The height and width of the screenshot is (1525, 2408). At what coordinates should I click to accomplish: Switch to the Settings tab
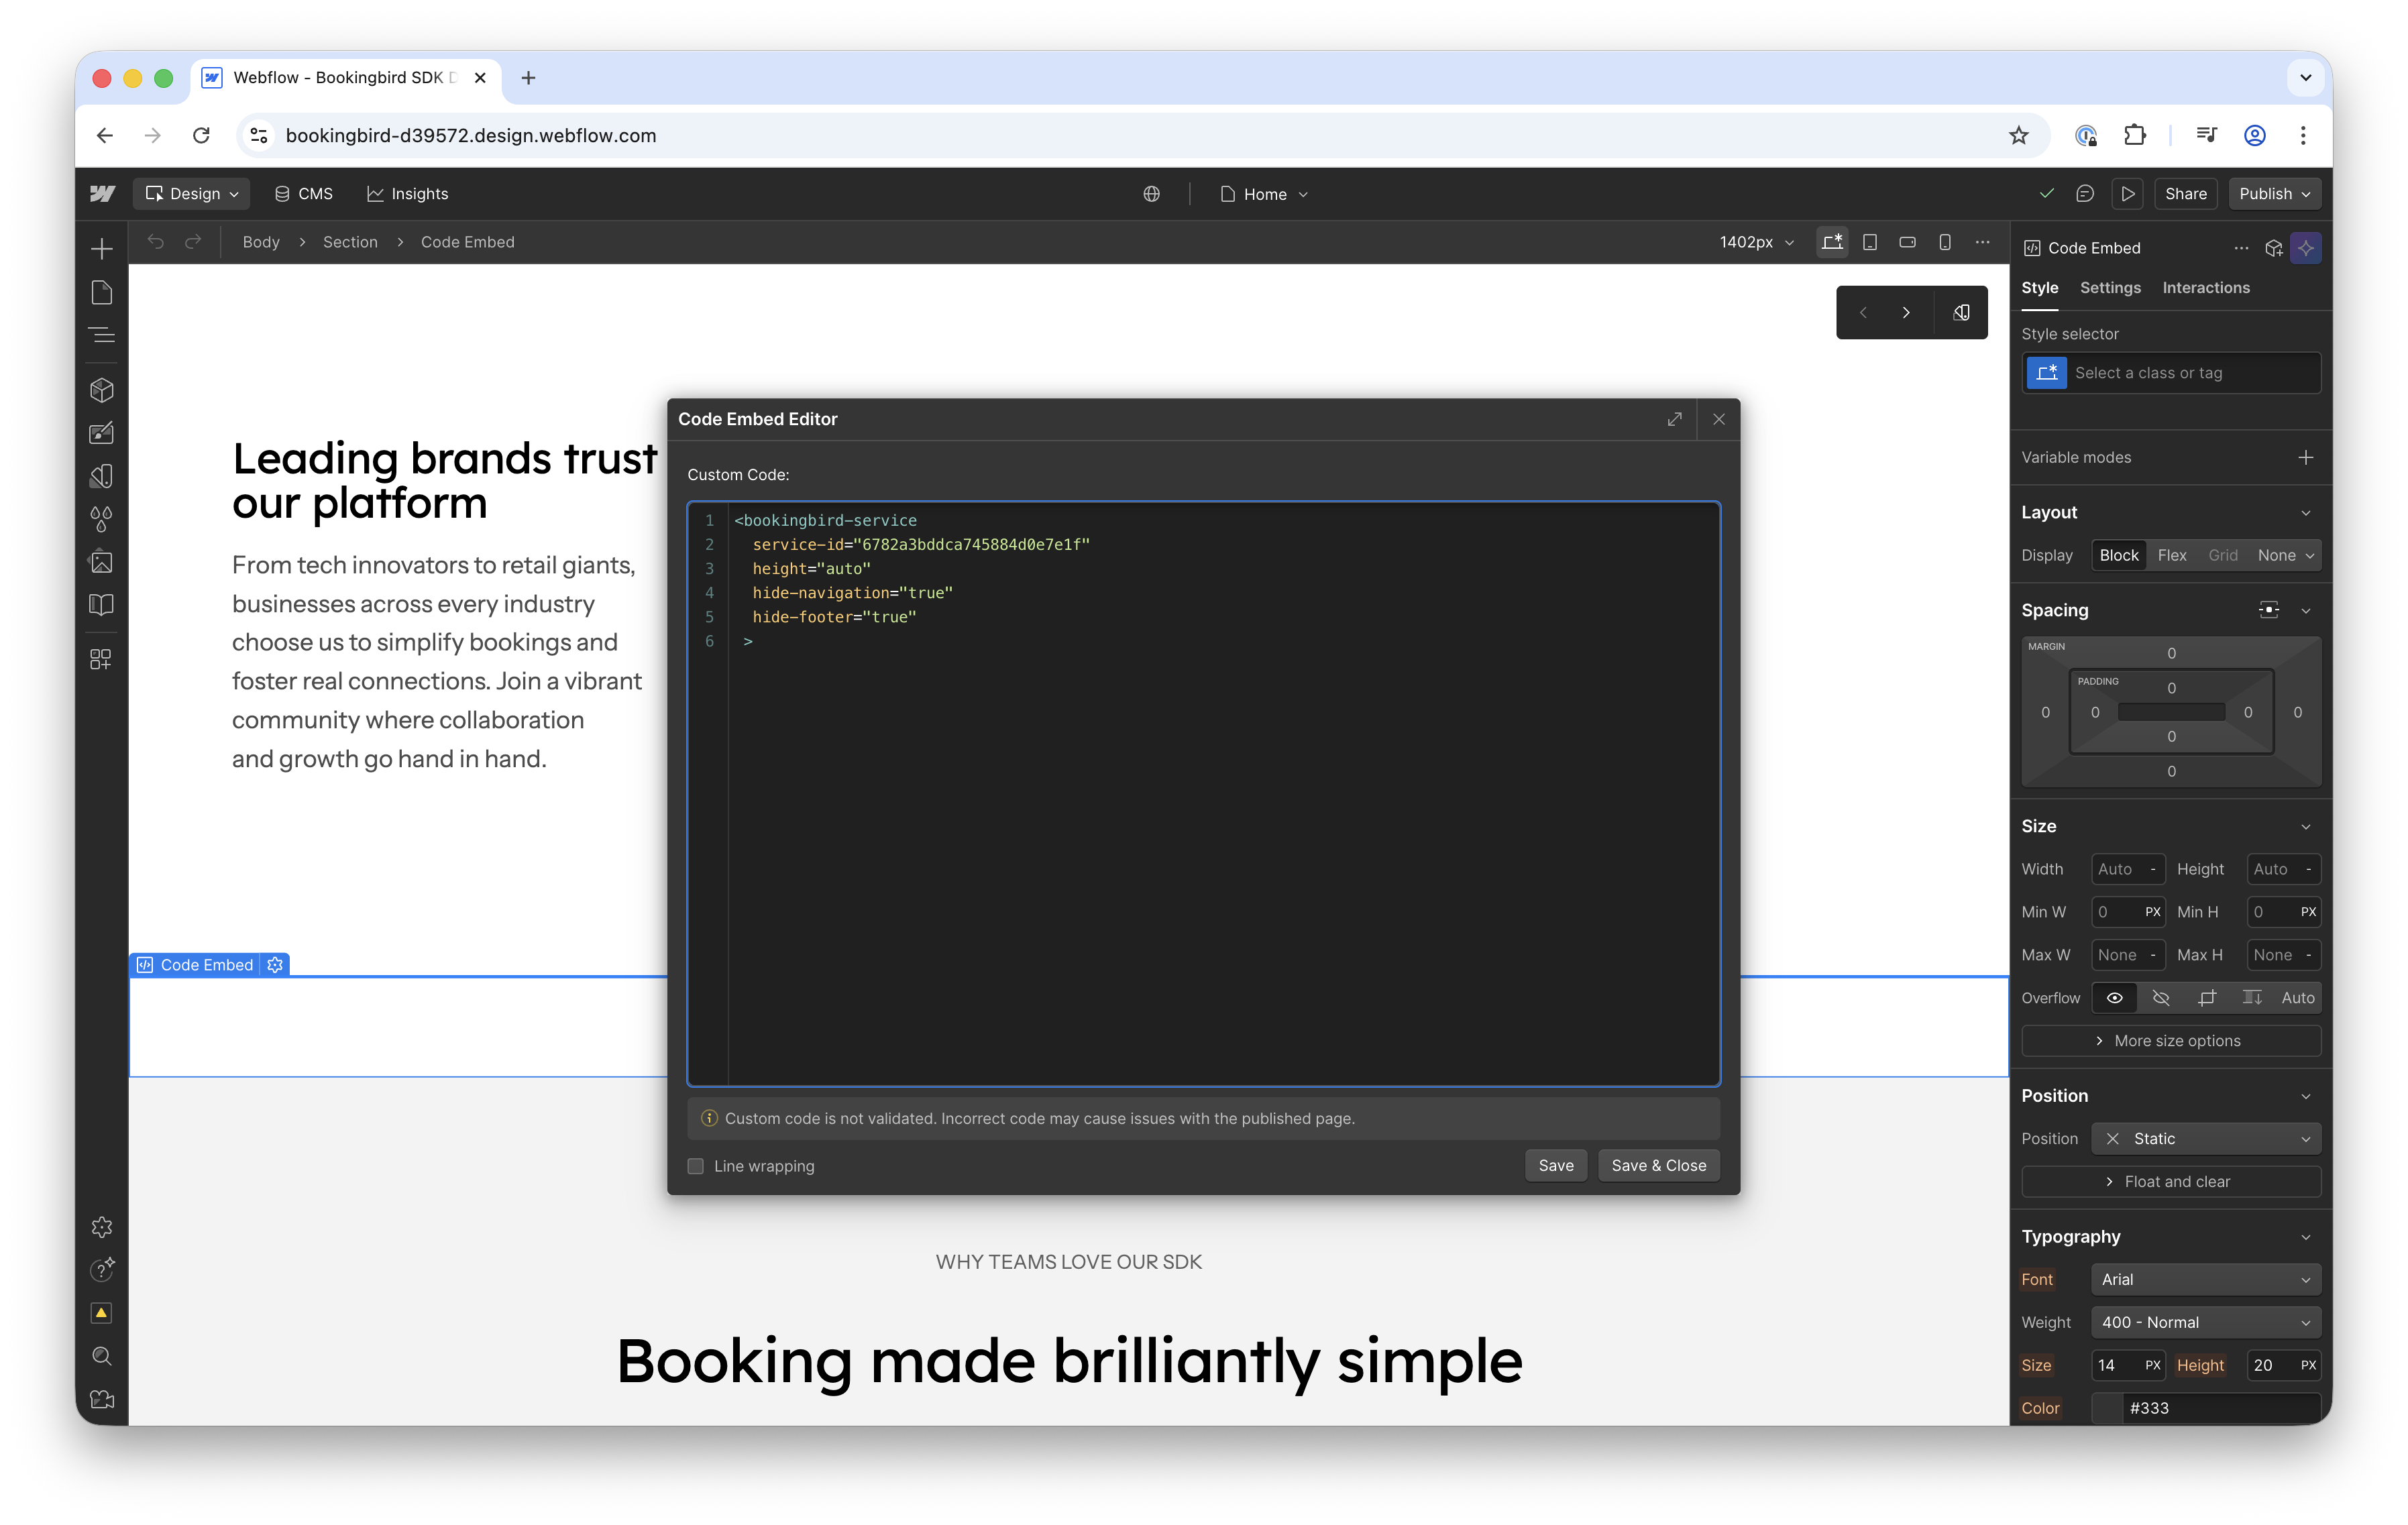click(2110, 288)
